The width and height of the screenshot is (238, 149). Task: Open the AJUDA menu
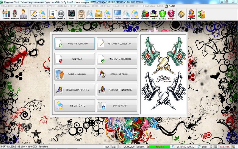(x=160, y=6)
